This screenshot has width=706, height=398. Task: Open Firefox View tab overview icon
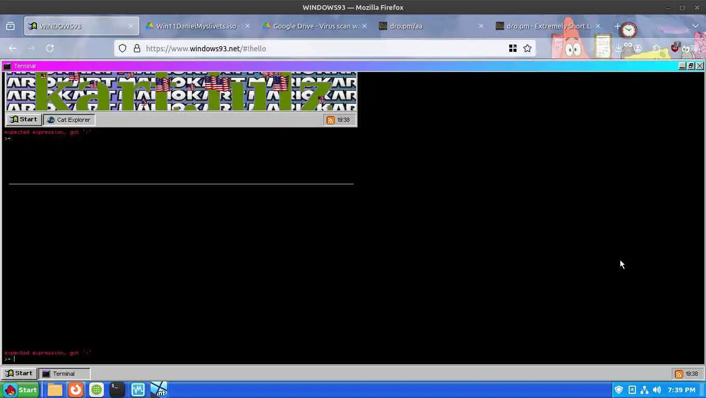coord(10,26)
